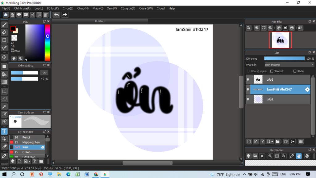This screenshot has width=316, height=178.
Task: Select the rectangular Select tool
Action: (4, 91)
